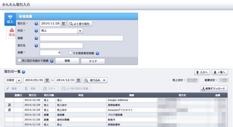Image resolution: width=233 pixels, height=127 pixels.
Task: Open calendar picker for start date 2014/01/01
Action: pos(47,80)
